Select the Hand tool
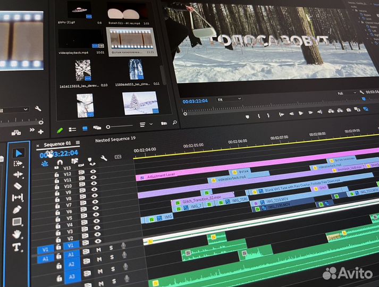The width and height of the screenshot is (379, 287). tap(17, 234)
